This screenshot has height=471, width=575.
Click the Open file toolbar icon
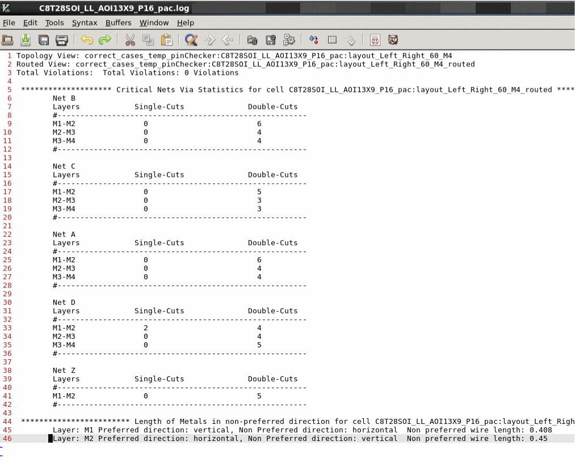pyautogui.click(x=8, y=40)
